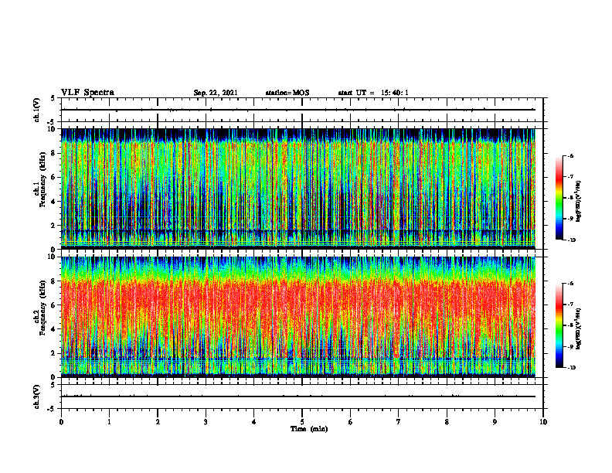Click the "-10" tick on ch.2 color bar
Image resolution: width=612 pixels, height=473 pixels.
click(x=572, y=368)
